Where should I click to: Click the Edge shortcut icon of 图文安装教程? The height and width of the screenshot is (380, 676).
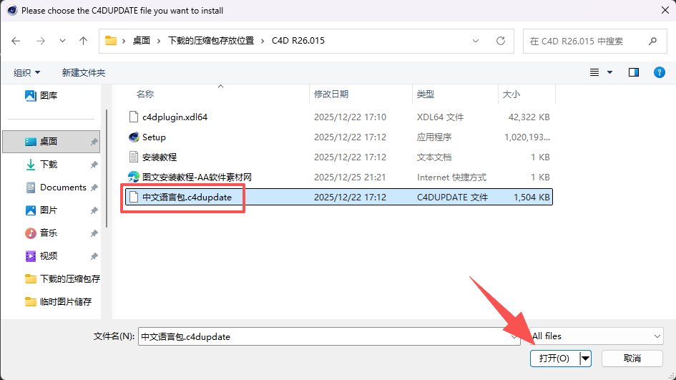pos(134,177)
